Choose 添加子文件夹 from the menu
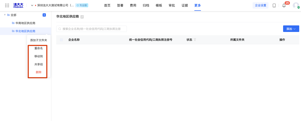 (x=39, y=40)
